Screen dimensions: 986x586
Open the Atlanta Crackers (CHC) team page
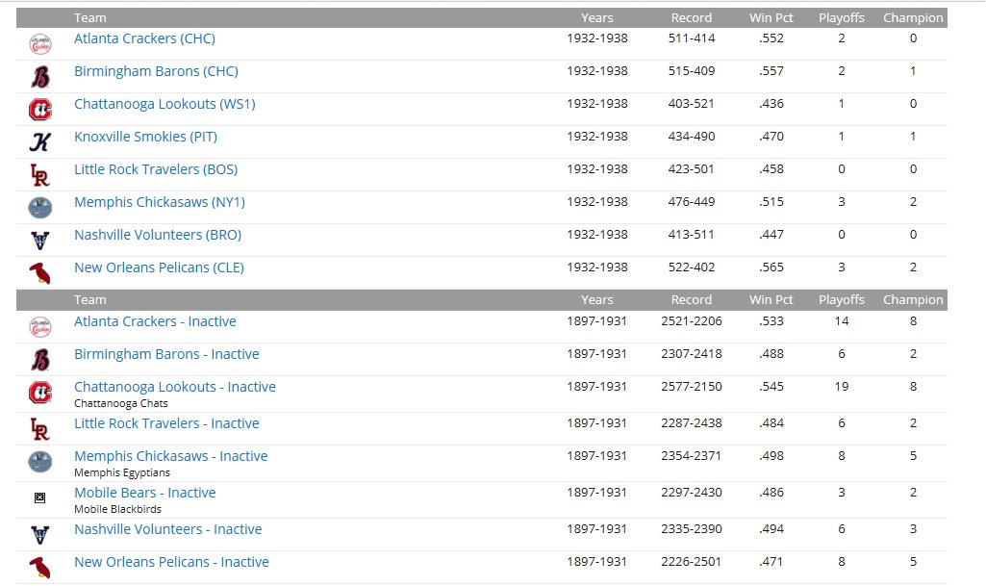click(144, 38)
